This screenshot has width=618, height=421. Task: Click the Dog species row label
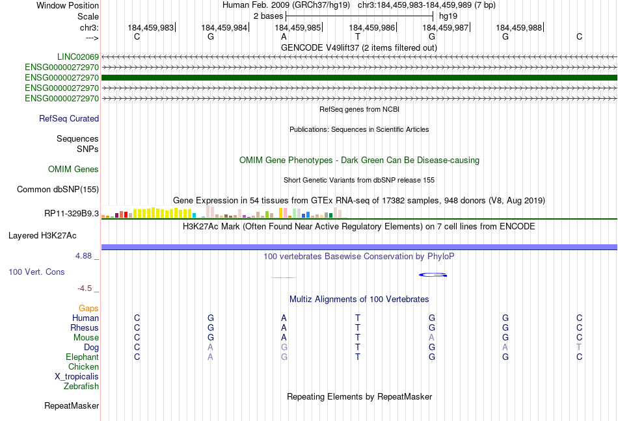(x=91, y=347)
